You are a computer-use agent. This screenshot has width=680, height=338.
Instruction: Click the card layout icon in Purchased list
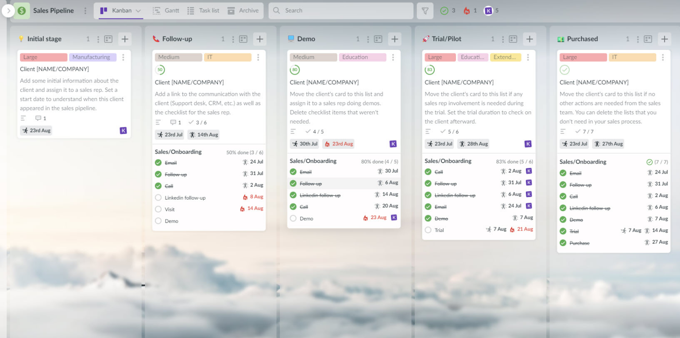(648, 39)
